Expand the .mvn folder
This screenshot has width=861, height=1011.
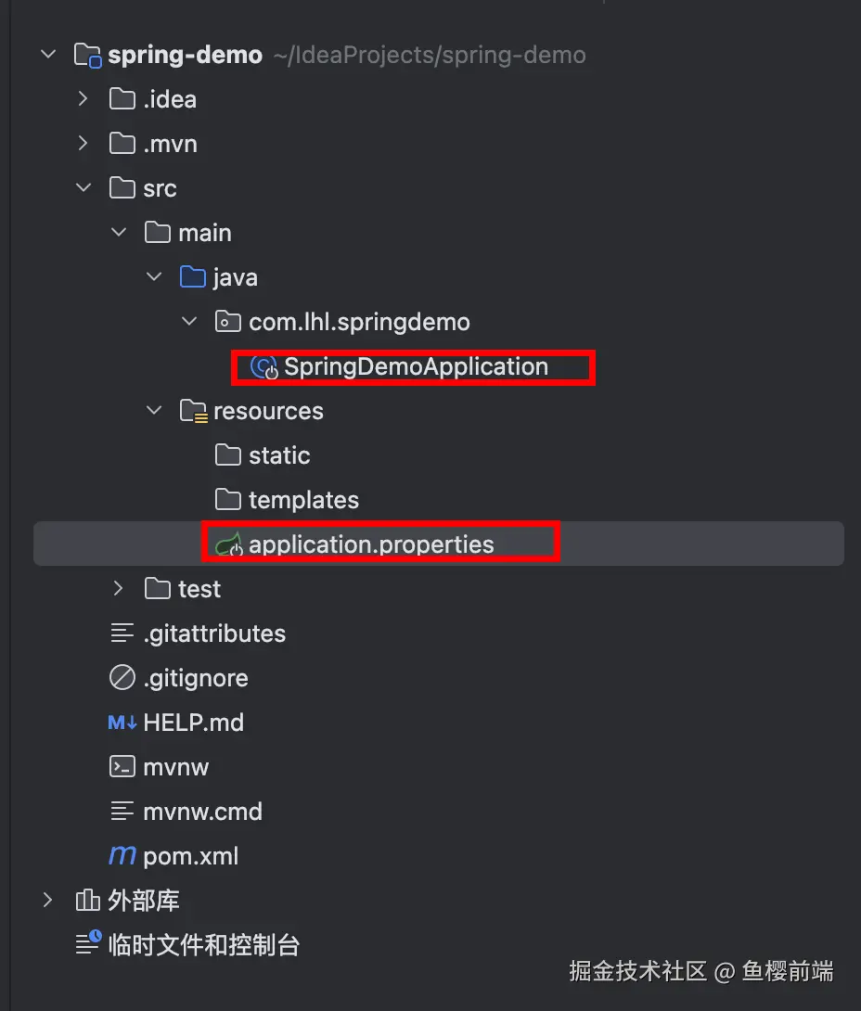[84, 144]
